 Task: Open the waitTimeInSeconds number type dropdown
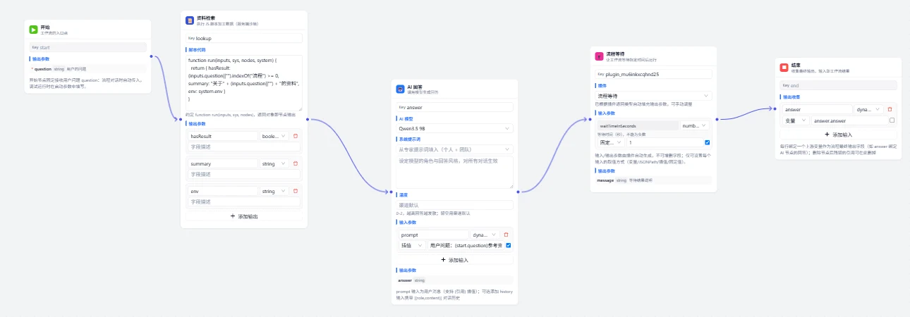point(696,125)
